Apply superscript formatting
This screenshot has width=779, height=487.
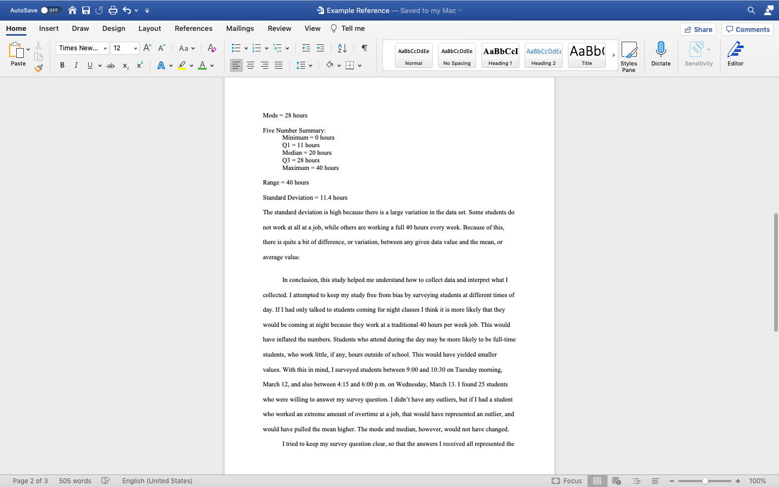(x=140, y=65)
